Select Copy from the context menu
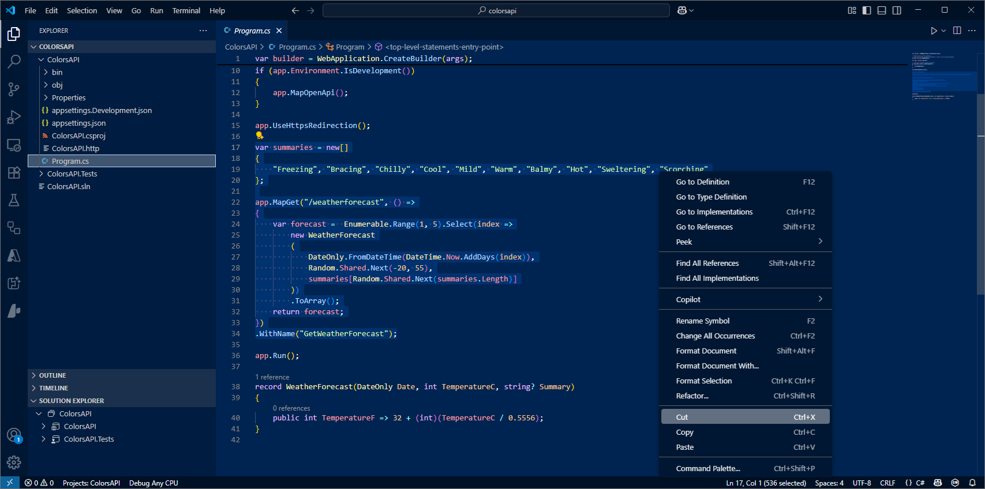The width and height of the screenshot is (985, 489). click(685, 432)
